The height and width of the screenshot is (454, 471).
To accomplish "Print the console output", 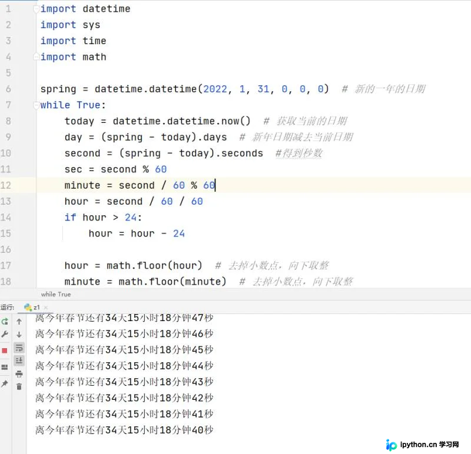I will pos(19,374).
